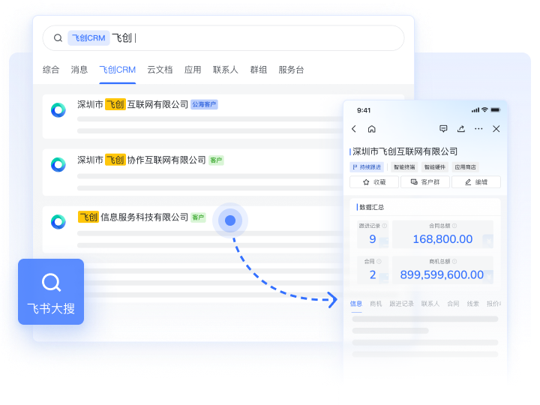Open the 应用 tab
Screen dimensions: 540x405
point(193,70)
